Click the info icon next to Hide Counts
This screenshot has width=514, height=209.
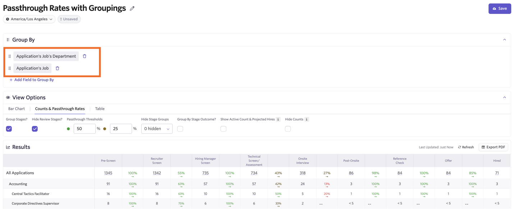coord(307,120)
